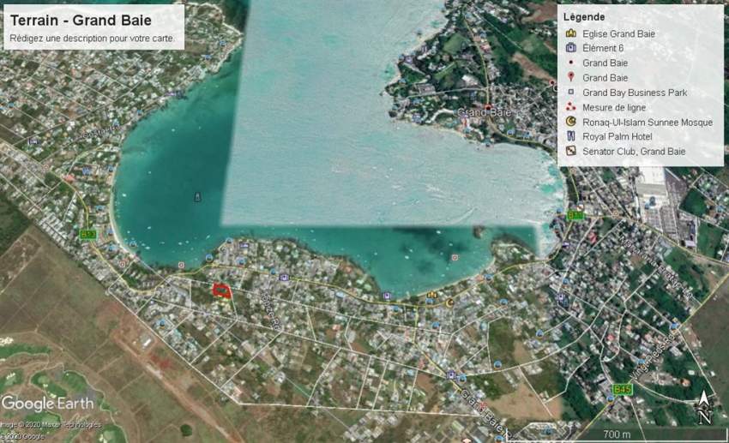The width and height of the screenshot is (729, 443).
Task: Click the Mesure de ligne legend icon
Action: (x=570, y=107)
